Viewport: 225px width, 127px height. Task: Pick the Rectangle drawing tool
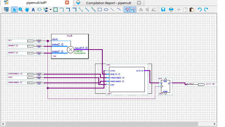coord(100,10)
